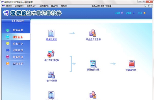Open the 业务操作(E) menu
This screenshot has width=154, height=100.
19,6
